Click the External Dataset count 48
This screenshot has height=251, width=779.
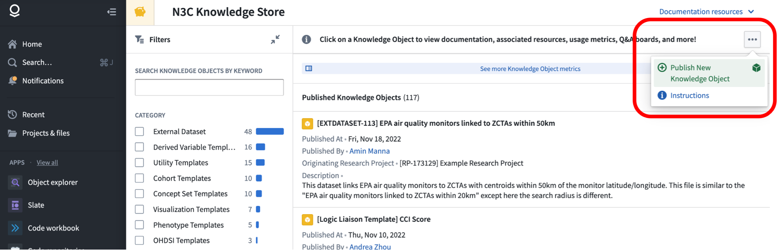pyautogui.click(x=248, y=132)
